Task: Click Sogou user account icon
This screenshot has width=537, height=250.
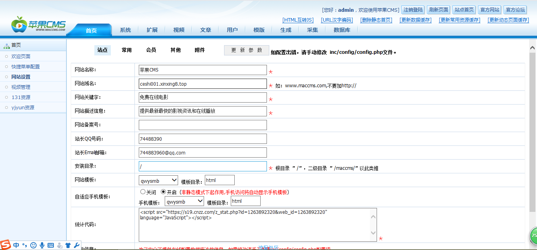Action: [59, 245]
